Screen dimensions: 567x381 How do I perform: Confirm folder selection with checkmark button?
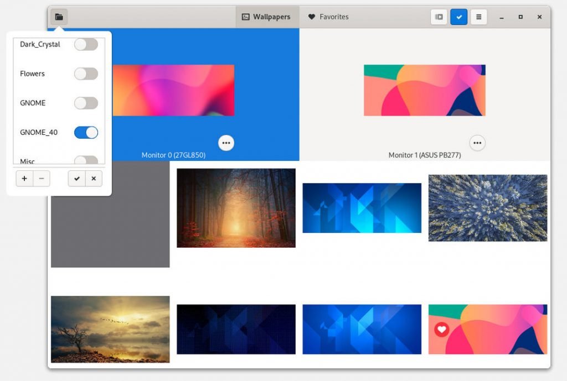tap(76, 179)
